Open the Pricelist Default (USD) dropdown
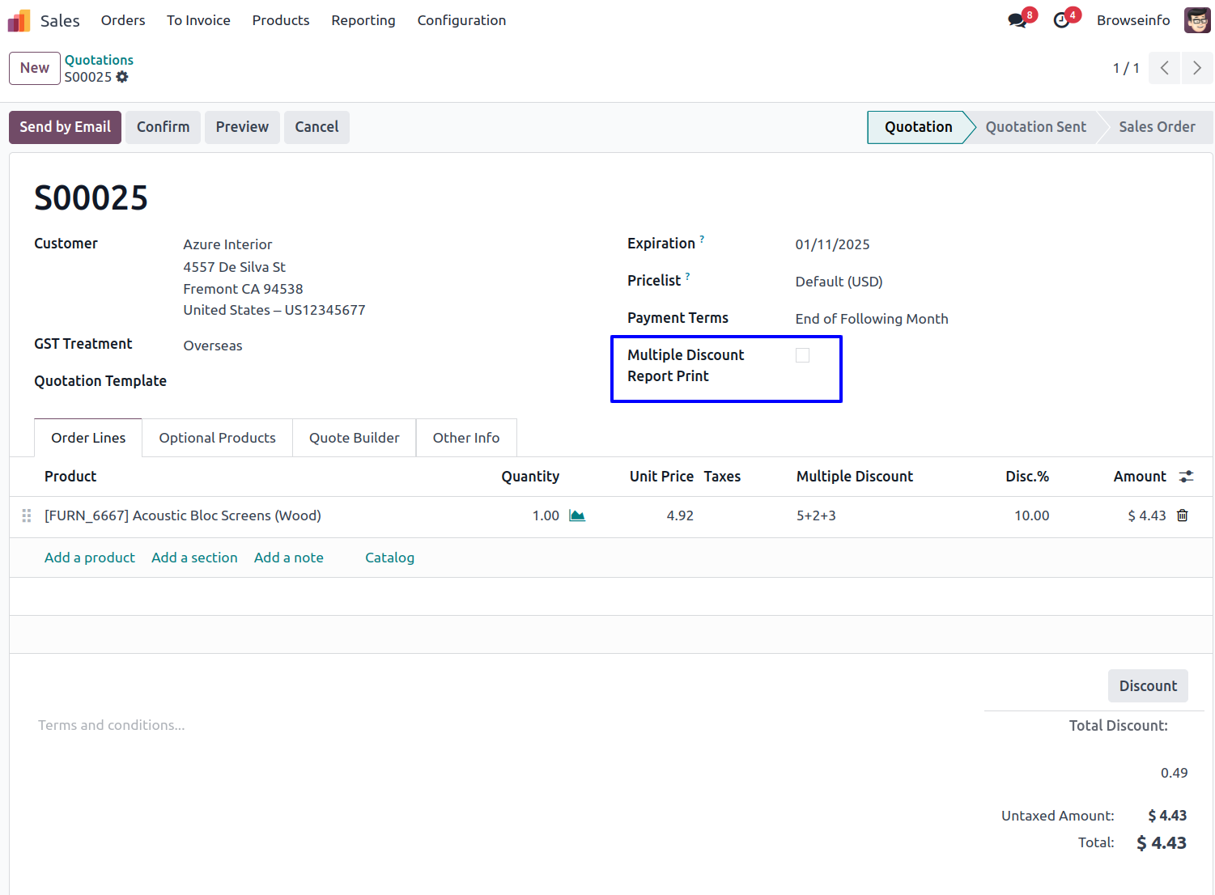 839,282
